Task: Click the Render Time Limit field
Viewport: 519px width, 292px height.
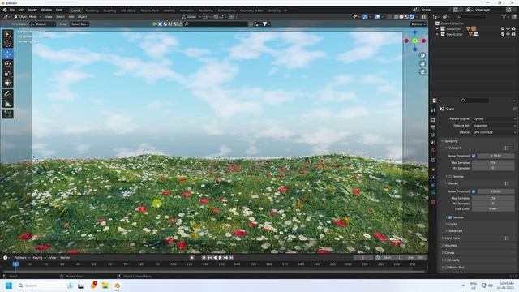Action: point(493,209)
